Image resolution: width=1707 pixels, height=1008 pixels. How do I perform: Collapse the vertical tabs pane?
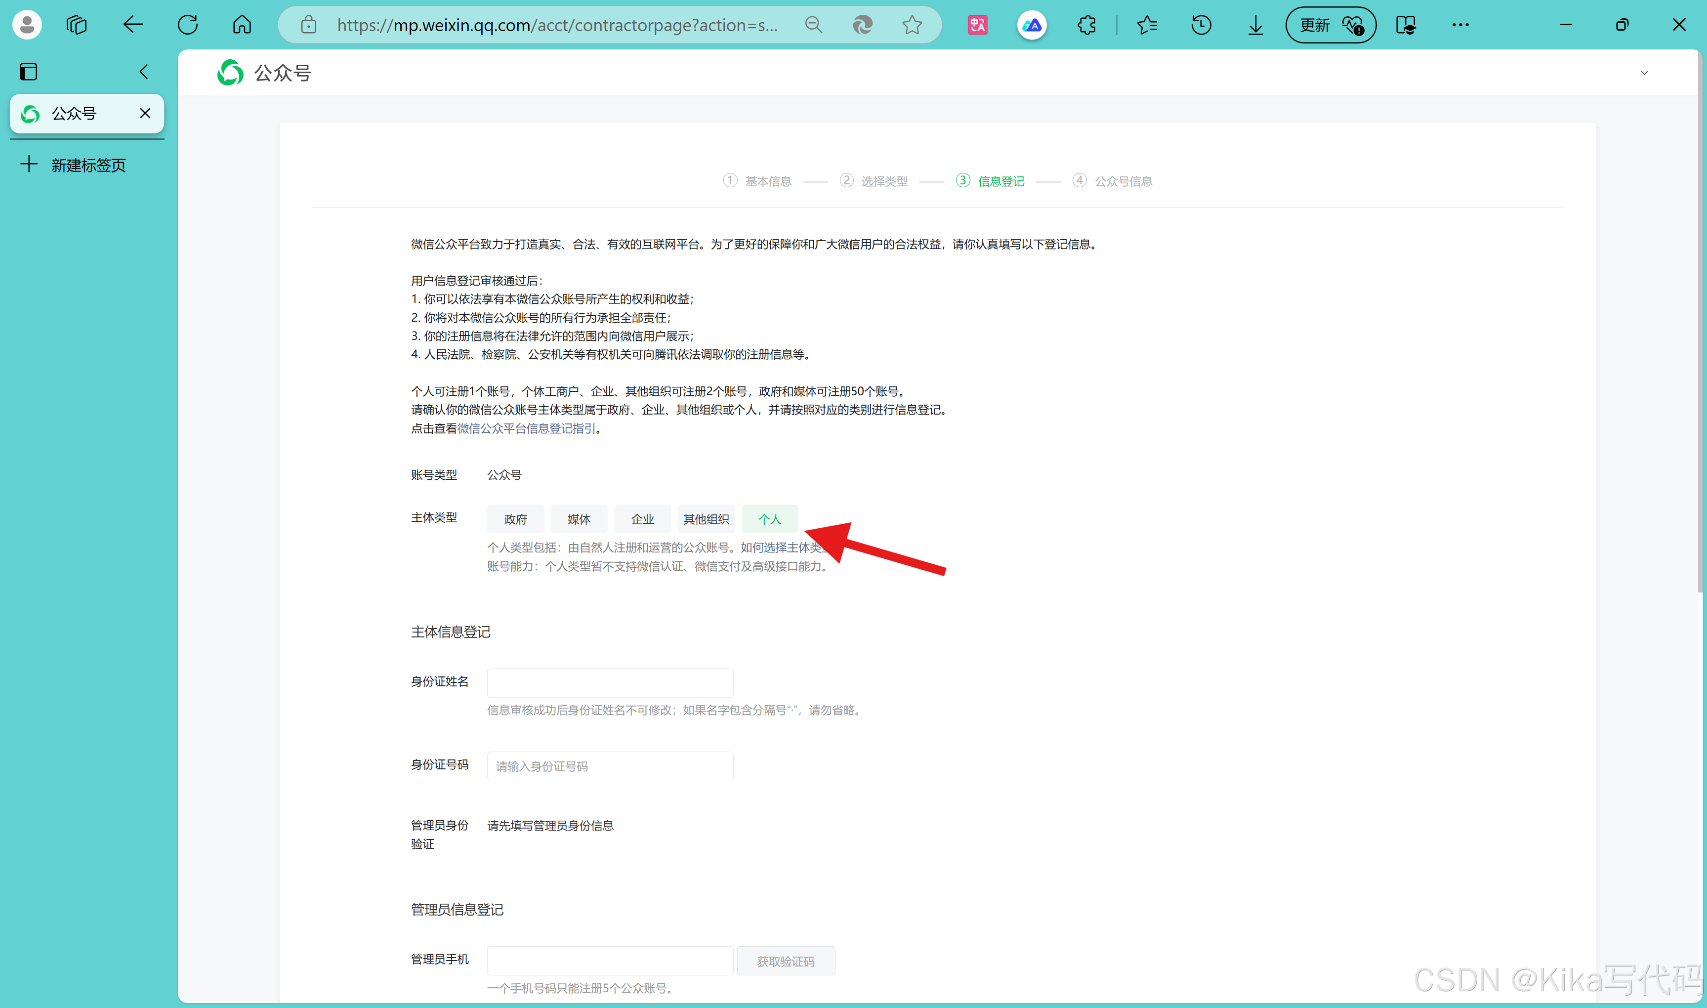pos(143,72)
